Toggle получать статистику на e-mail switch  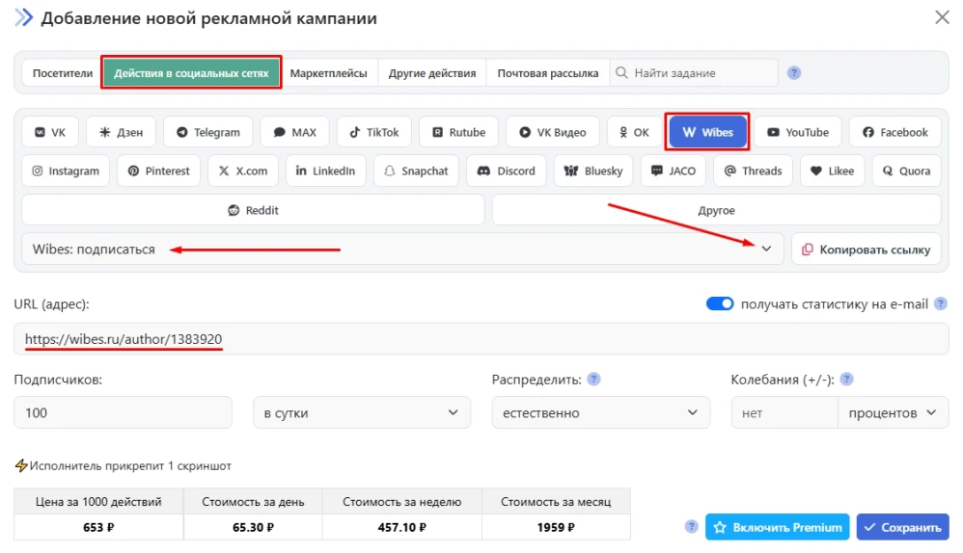pyautogui.click(x=720, y=303)
